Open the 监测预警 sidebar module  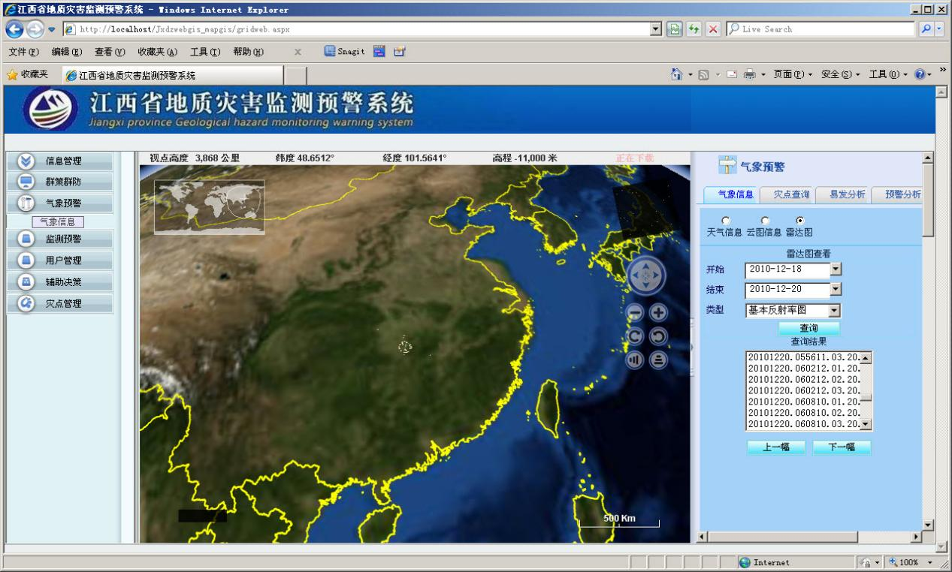coord(60,238)
